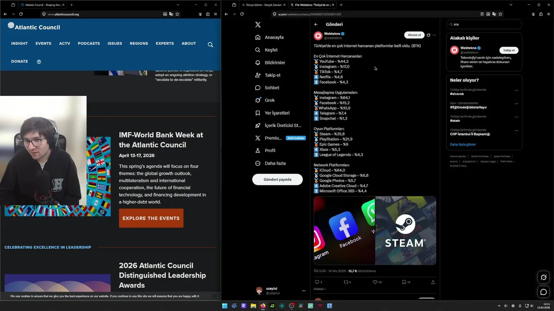Image resolution: width=554 pixels, height=311 pixels.
Task: Like the Webtekno post with the heart
Action: tap(375, 282)
